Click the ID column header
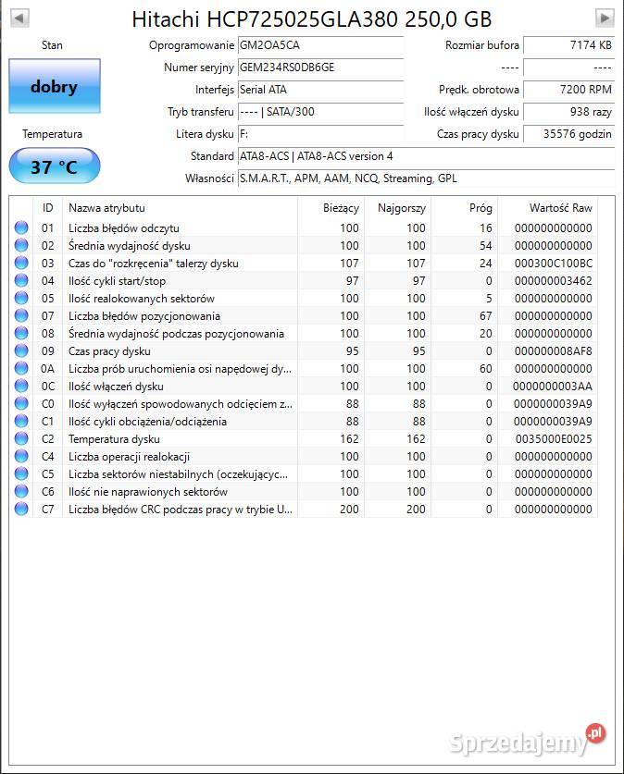The height and width of the screenshot is (774, 624). [x=47, y=208]
